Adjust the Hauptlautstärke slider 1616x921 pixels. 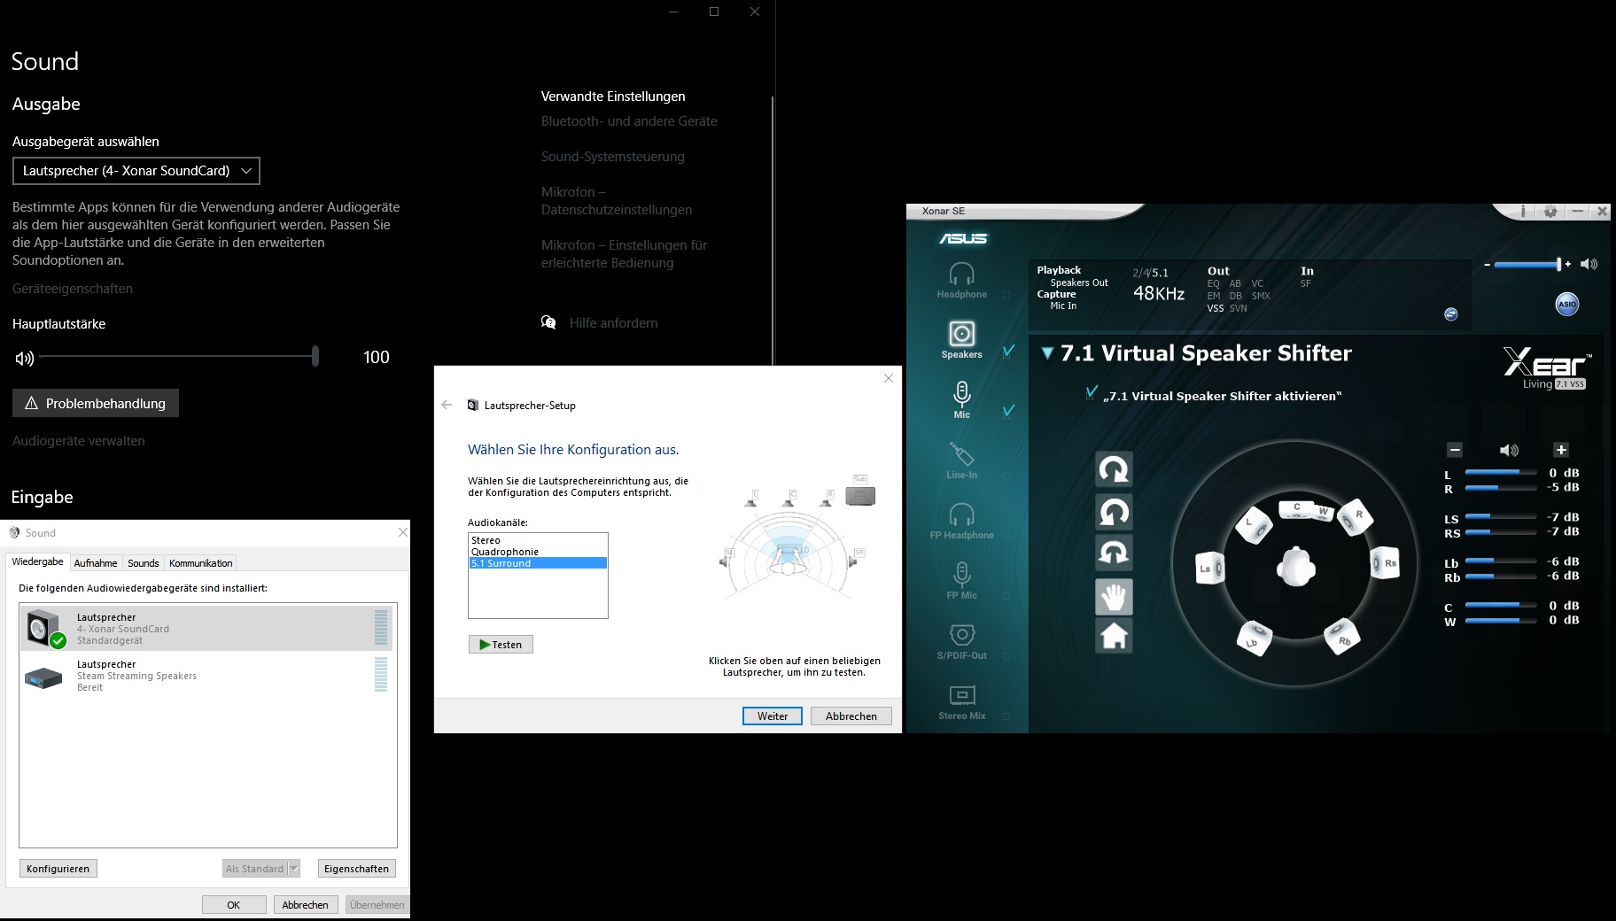point(178,357)
